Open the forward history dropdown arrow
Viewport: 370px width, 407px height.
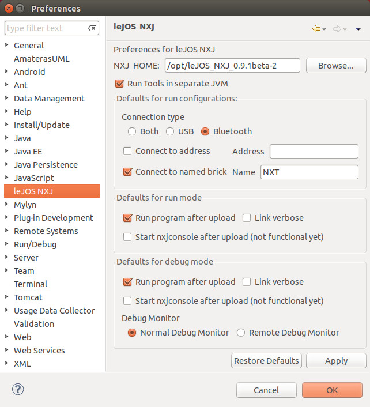pos(345,29)
